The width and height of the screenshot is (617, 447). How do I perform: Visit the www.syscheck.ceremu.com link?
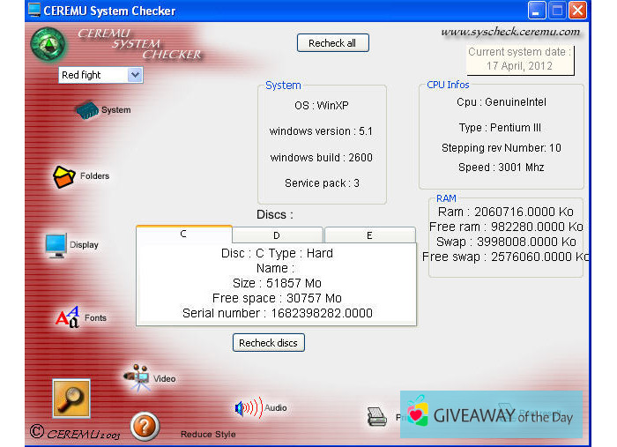pyautogui.click(x=510, y=32)
